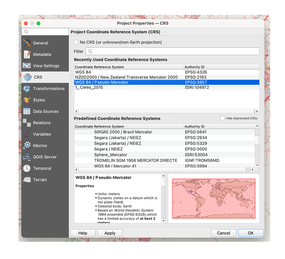Open the Styles page
This screenshot has width=285, height=259.
coord(45,100)
